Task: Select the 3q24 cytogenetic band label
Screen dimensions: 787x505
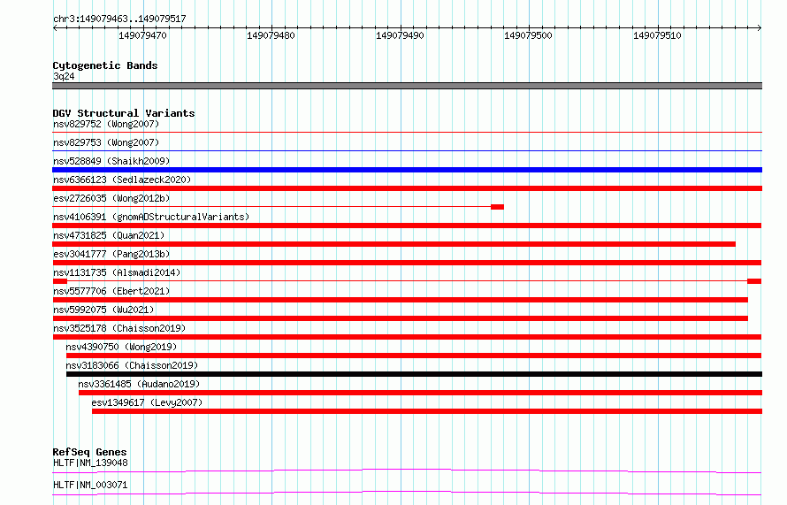Action: pos(64,76)
